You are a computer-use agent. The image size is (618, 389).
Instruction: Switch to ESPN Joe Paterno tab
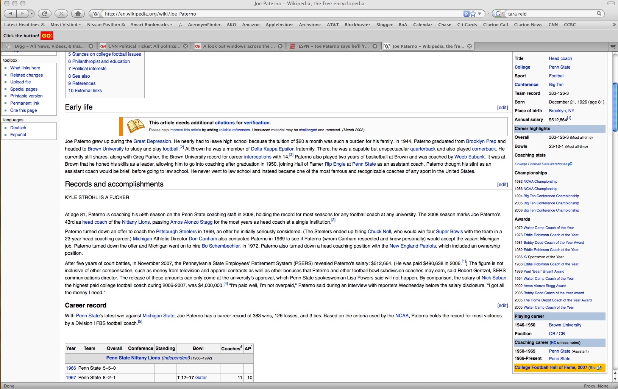[x=333, y=46]
